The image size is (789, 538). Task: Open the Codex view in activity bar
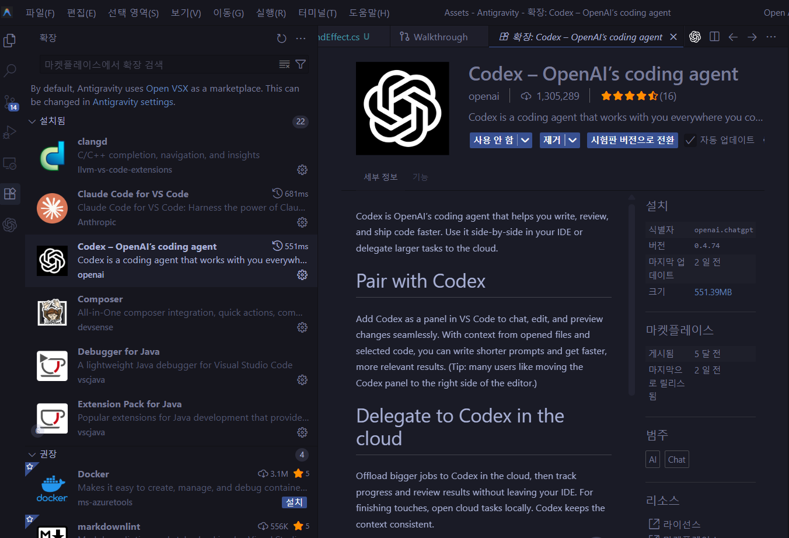[x=10, y=225]
